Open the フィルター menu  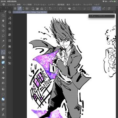pos(77,5)
